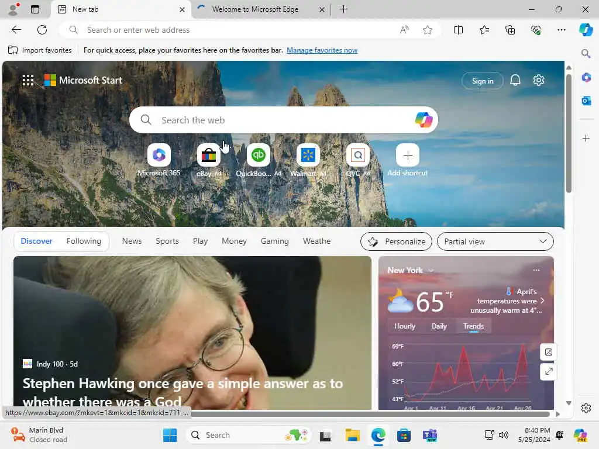Expand April's temperatures insight arrow
The height and width of the screenshot is (449, 599).
542,301
